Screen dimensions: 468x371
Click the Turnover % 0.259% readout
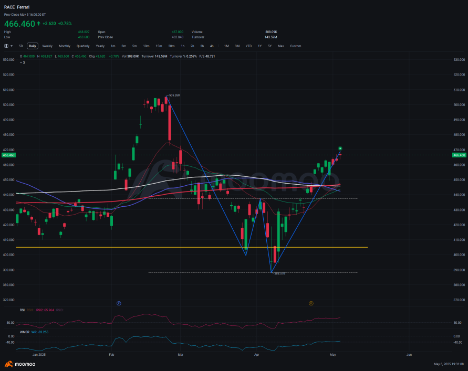[x=183, y=56]
